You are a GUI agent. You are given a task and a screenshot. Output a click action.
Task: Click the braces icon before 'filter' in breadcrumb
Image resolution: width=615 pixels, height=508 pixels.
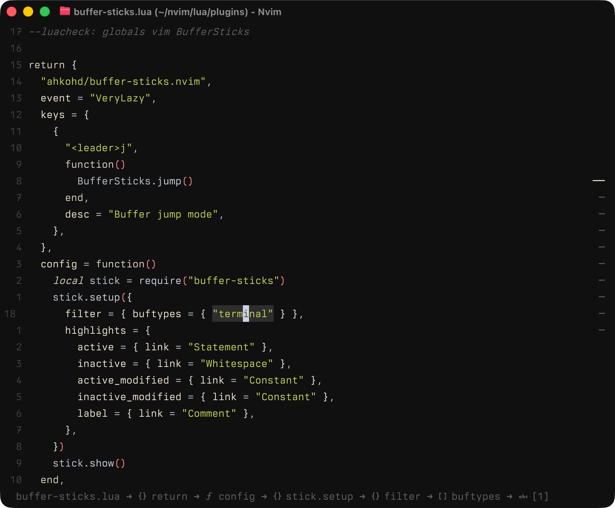click(375, 496)
